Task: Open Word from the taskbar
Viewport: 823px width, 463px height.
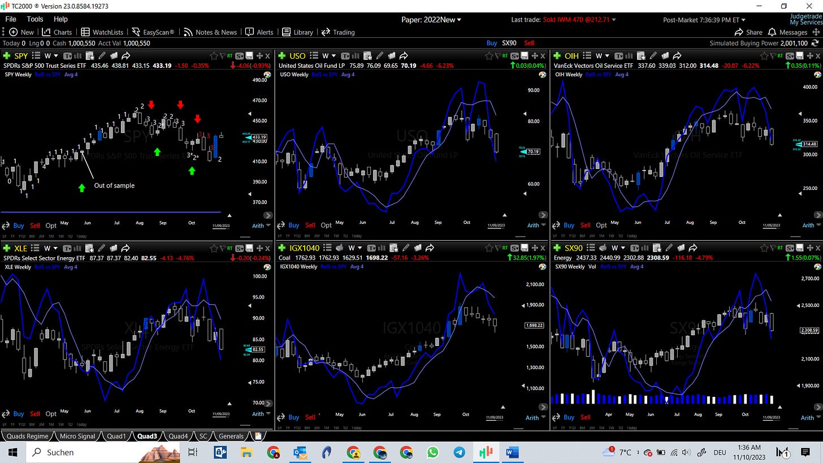Action: (512, 452)
